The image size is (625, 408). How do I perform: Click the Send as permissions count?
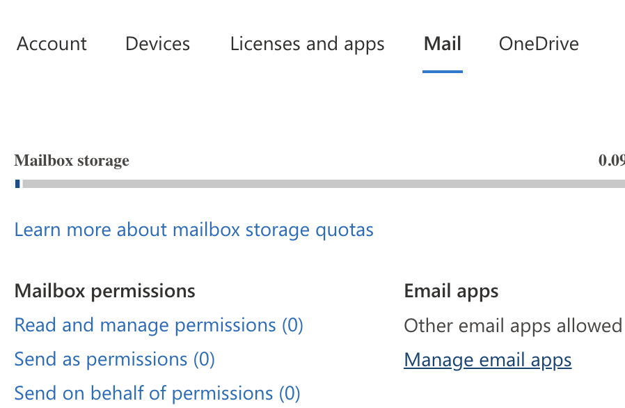tap(206, 359)
